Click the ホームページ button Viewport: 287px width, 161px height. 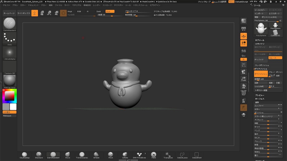[9, 13]
